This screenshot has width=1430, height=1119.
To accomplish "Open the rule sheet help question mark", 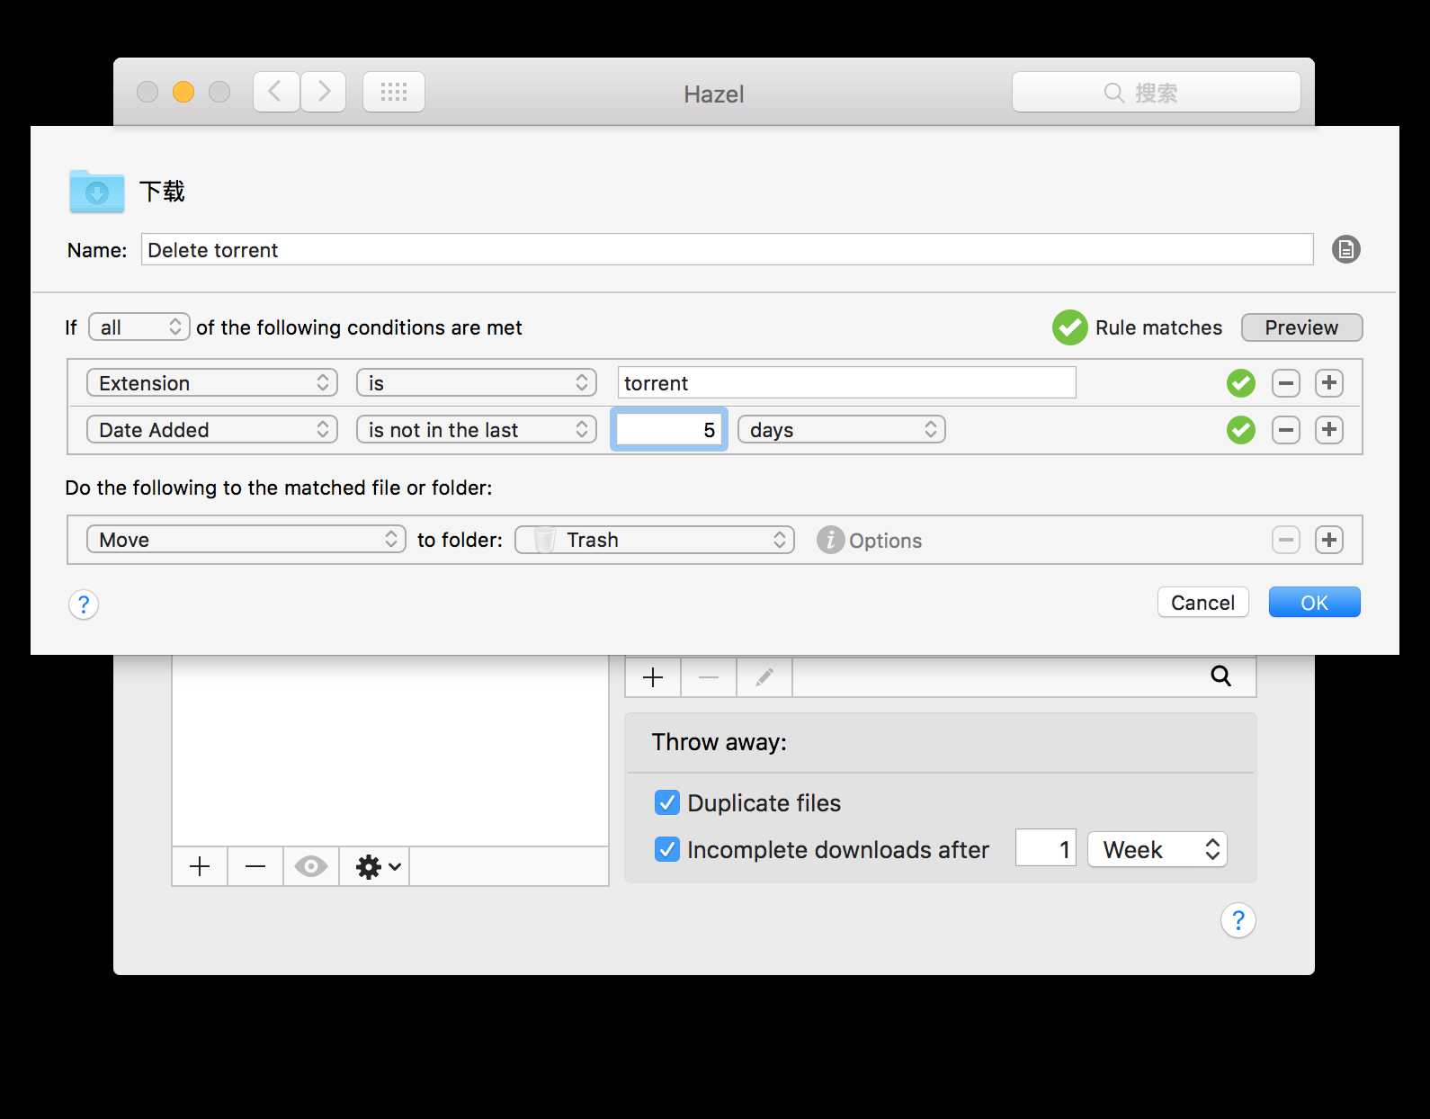I will [84, 604].
